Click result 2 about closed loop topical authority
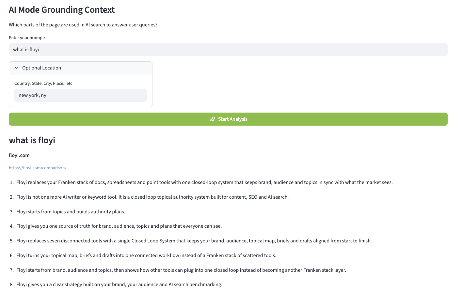 pos(152,197)
